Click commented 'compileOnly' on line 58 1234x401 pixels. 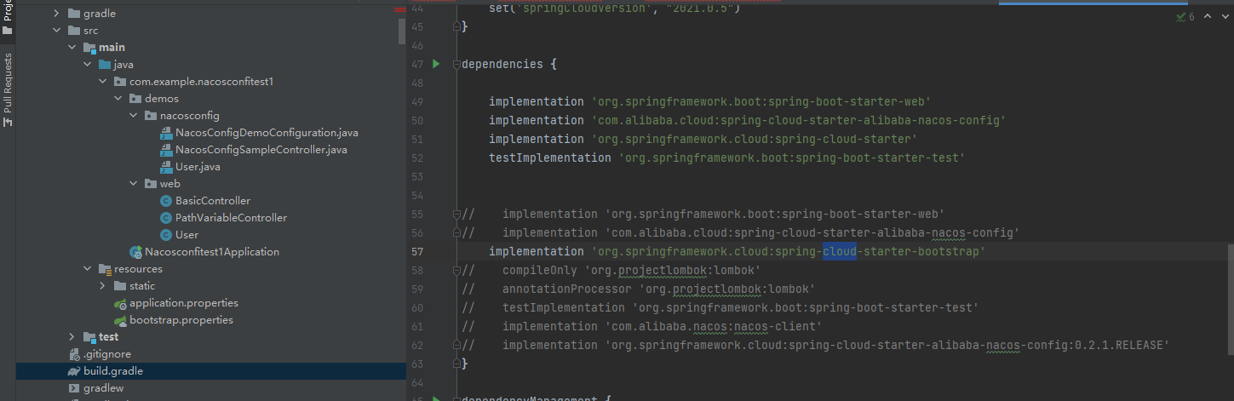point(540,270)
